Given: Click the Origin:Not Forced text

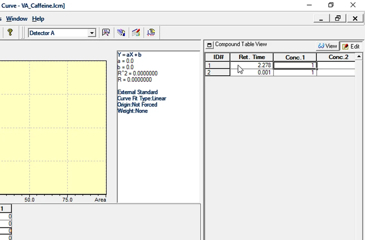Looking at the screenshot, I should (x=137, y=105).
